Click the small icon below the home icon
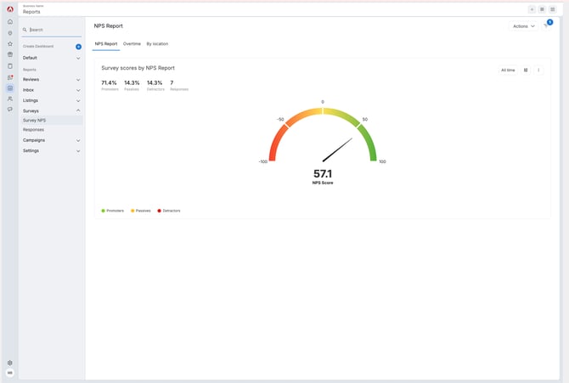The image size is (569, 383). point(10,33)
